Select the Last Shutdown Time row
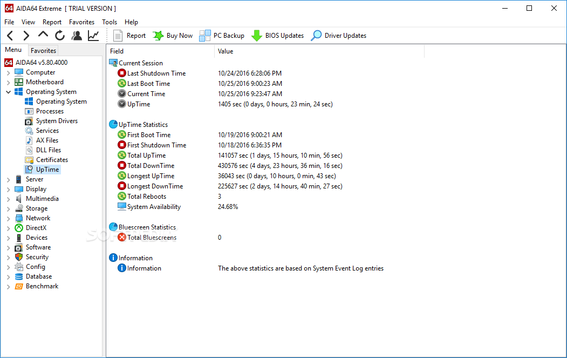Viewport: 567px width, 358px height. (199, 73)
